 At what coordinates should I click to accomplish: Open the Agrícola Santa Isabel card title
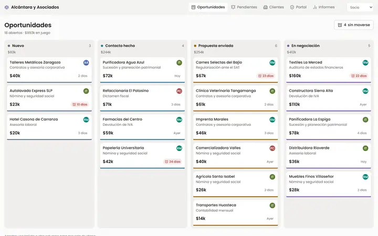coord(215,176)
